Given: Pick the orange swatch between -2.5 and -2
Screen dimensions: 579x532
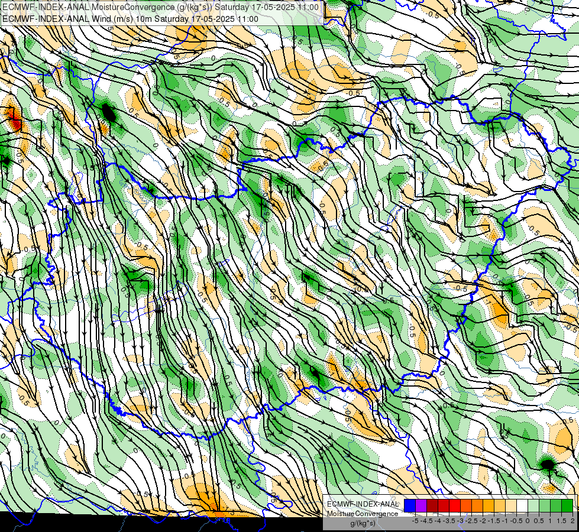Looking at the screenshot, I should pyautogui.click(x=477, y=505).
